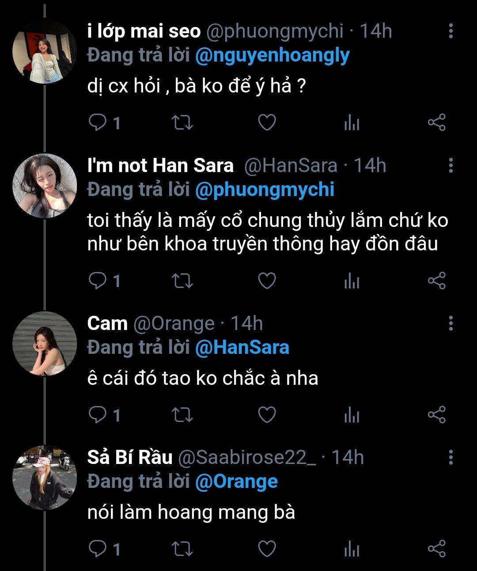Reply to the phuongmychi tweet
This screenshot has height=571, width=477.
[x=97, y=123]
